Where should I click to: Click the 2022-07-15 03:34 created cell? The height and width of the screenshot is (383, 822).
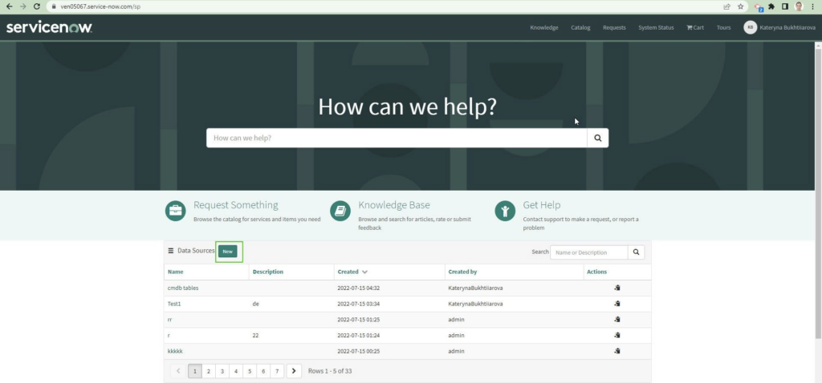pyautogui.click(x=359, y=304)
